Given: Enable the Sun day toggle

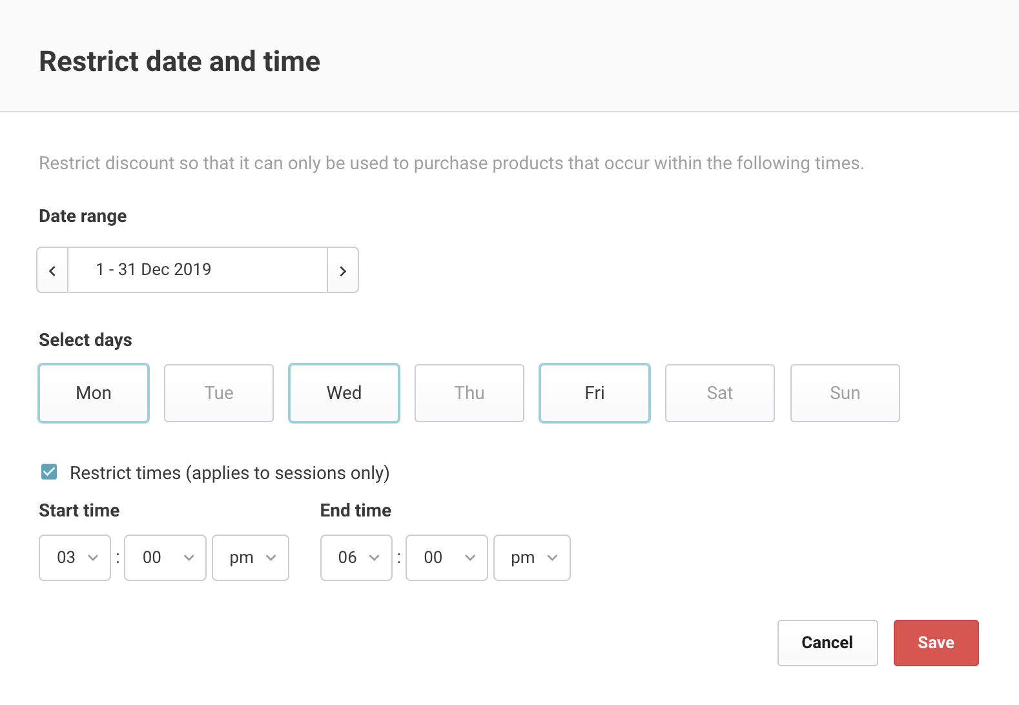Looking at the screenshot, I should [845, 393].
